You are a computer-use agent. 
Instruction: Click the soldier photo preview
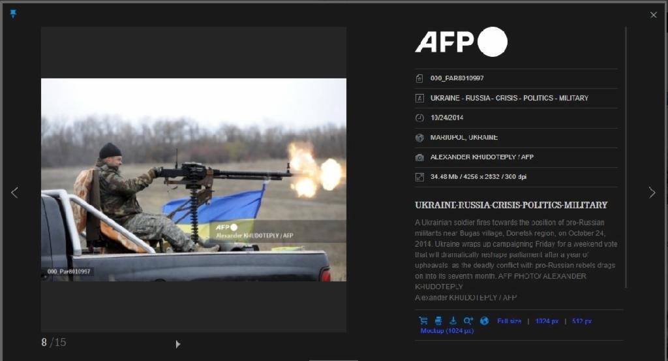click(193, 180)
